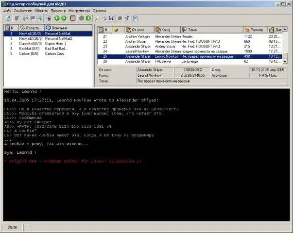Select message 21 from Andrew Vetlugin
The image size is (293, 233).
[190, 36]
